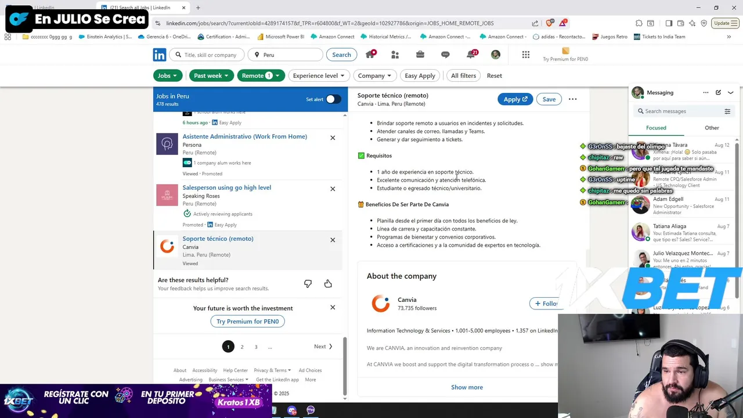The width and height of the screenshot is (743, 418).
Task: Share this page via the address bar icon
Action: [535, 23]
